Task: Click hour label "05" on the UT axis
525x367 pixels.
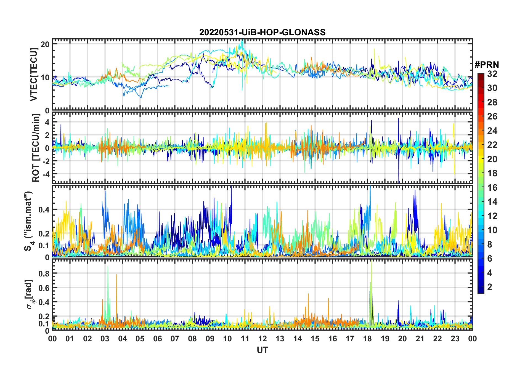Action: (140, 339)
